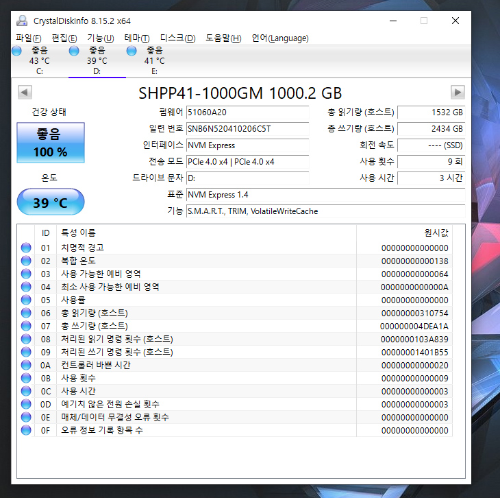Click status orb of attribute 01 치명적 경고
Image resolution: width=500 pixels, height=498 pixels.
click(x=26, y=248)
